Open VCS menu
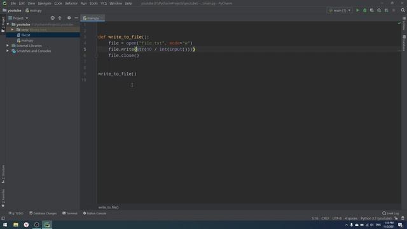This screenshot has width=407, height=229. pyautogui.click(x=104, y=3)
